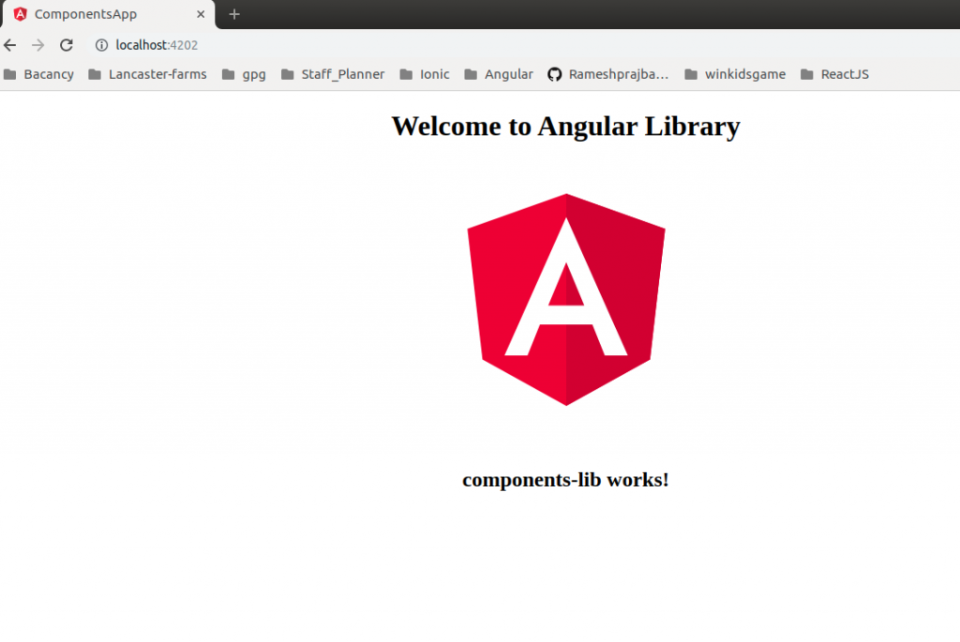Click the back navigation arrow
The height and width of the screenshot is (642, 960).
[x=9, y=44]
